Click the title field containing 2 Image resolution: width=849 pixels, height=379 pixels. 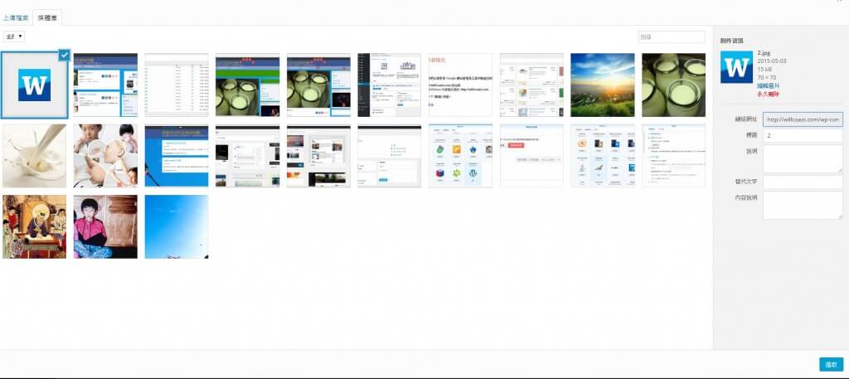tap(802, 135)
